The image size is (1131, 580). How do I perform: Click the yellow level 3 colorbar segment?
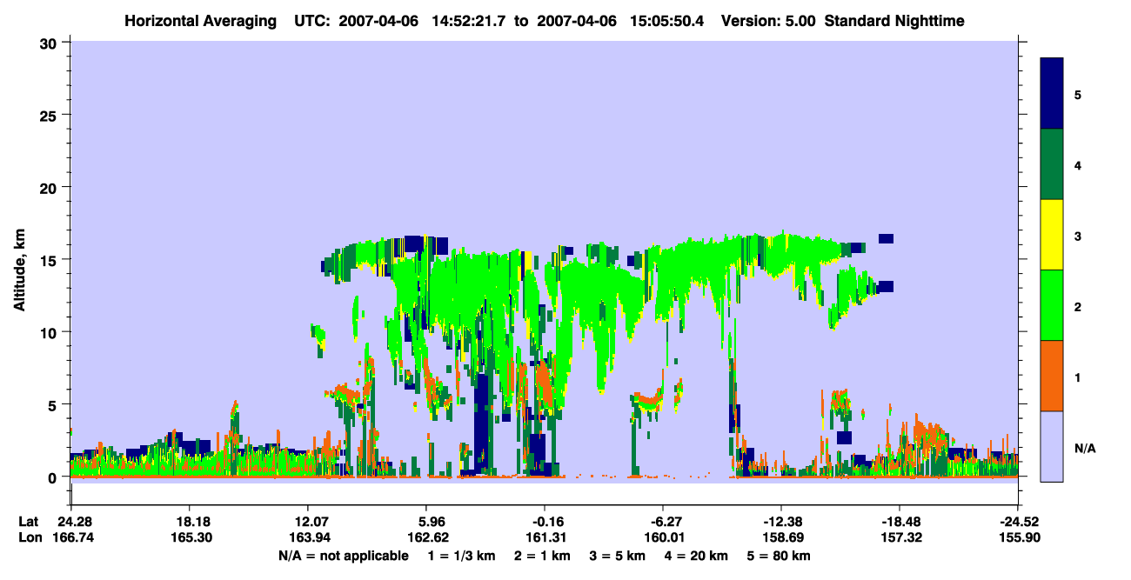coord(1052,235)
